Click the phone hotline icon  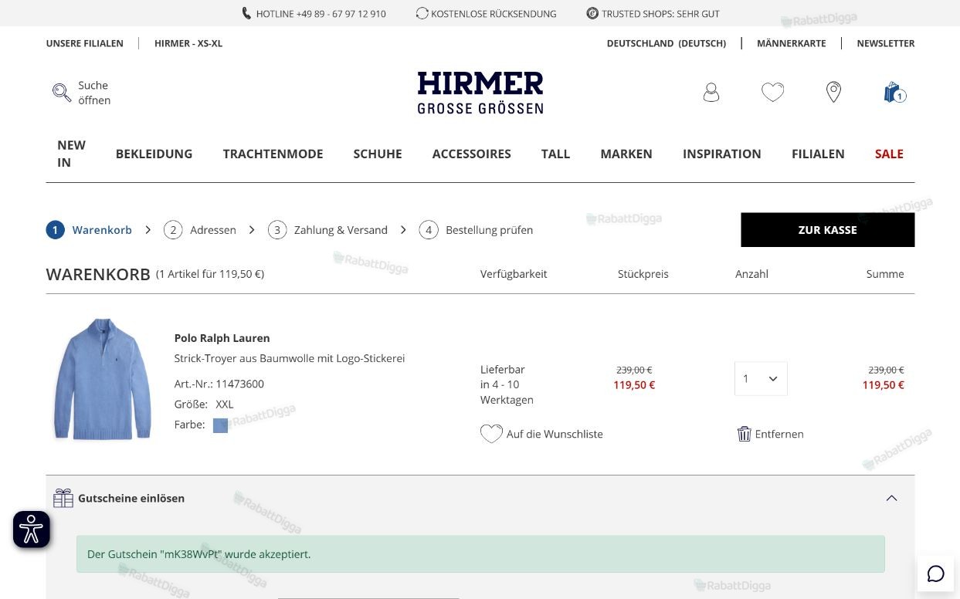(x=246, y=13)
